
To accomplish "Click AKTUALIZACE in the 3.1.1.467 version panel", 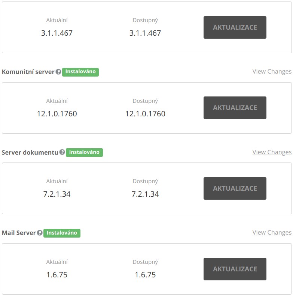I will [x=235, y=27].
